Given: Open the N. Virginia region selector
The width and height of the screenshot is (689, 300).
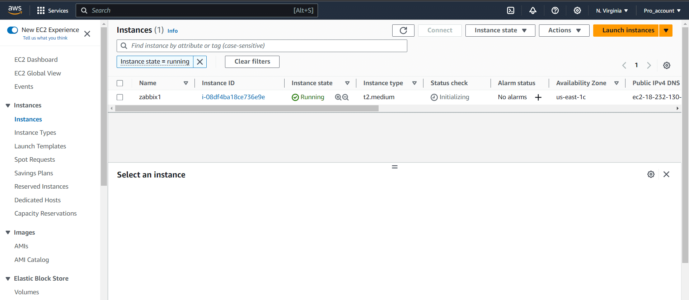Looking at the screenshot, I should [612, 11].
